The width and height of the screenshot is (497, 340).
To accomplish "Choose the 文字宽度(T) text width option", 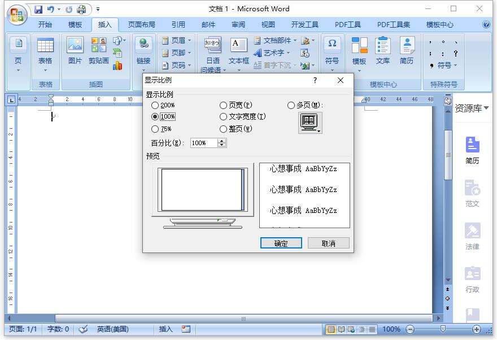I will (243, 116).
